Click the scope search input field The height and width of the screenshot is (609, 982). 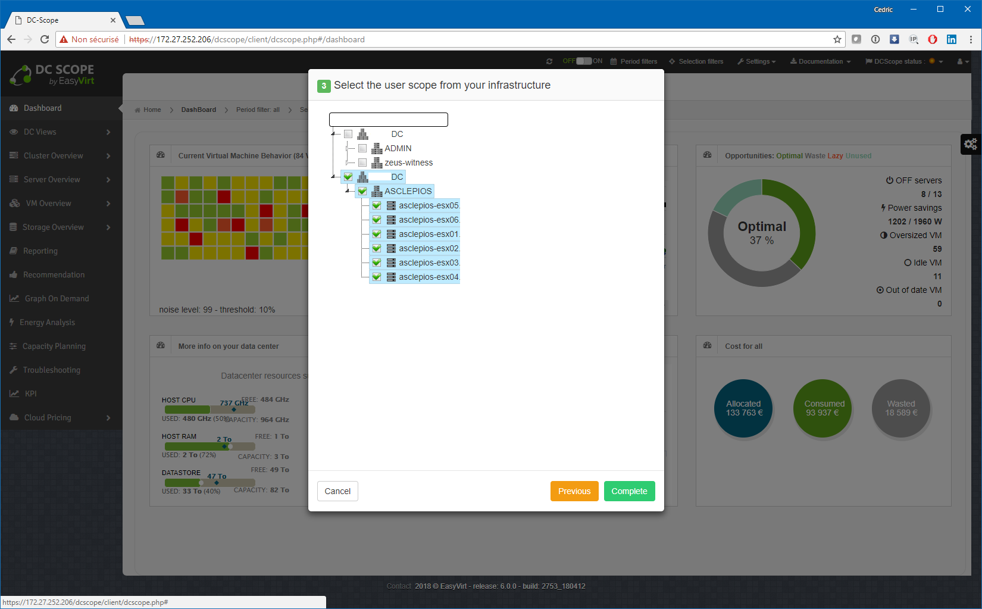point(388,120)
